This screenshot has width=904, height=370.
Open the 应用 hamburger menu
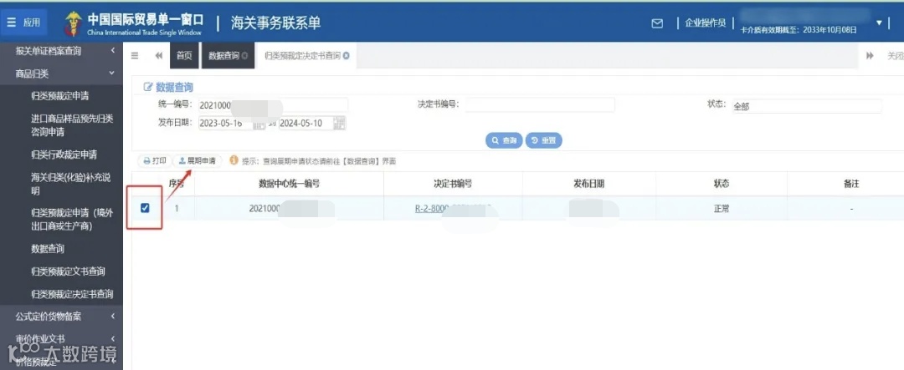pyautogui.click(x=23, y=23)
